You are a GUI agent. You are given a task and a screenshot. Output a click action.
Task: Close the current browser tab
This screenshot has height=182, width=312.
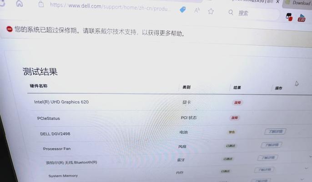point(278,2)
